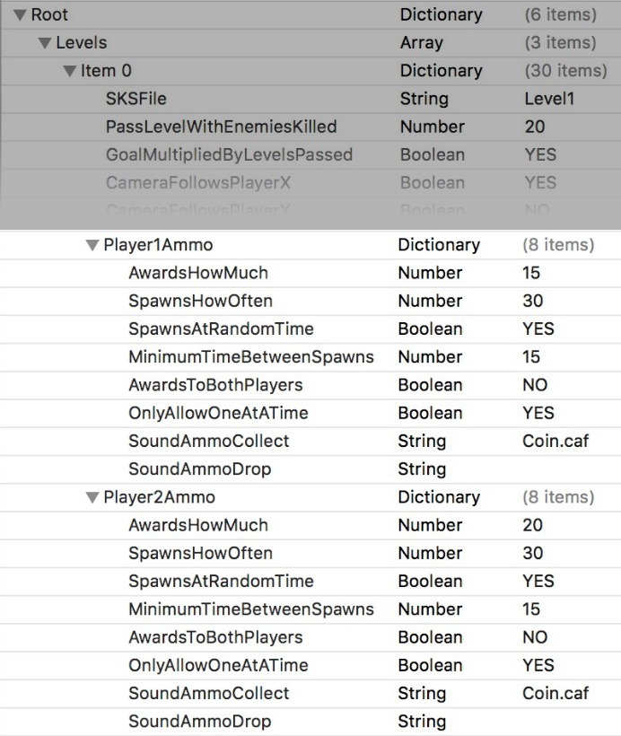Viewport: 621px width, 736px height.
Task: Select Player2Ammo SoundAmmoDrop key
Action: (x=199, y=722)
